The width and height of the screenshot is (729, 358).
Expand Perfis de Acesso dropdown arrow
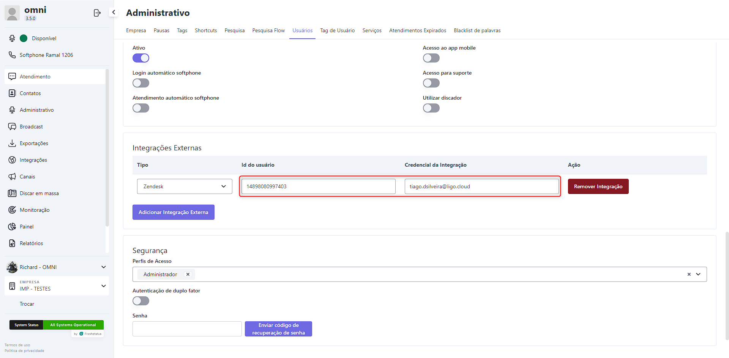(698, 274)
